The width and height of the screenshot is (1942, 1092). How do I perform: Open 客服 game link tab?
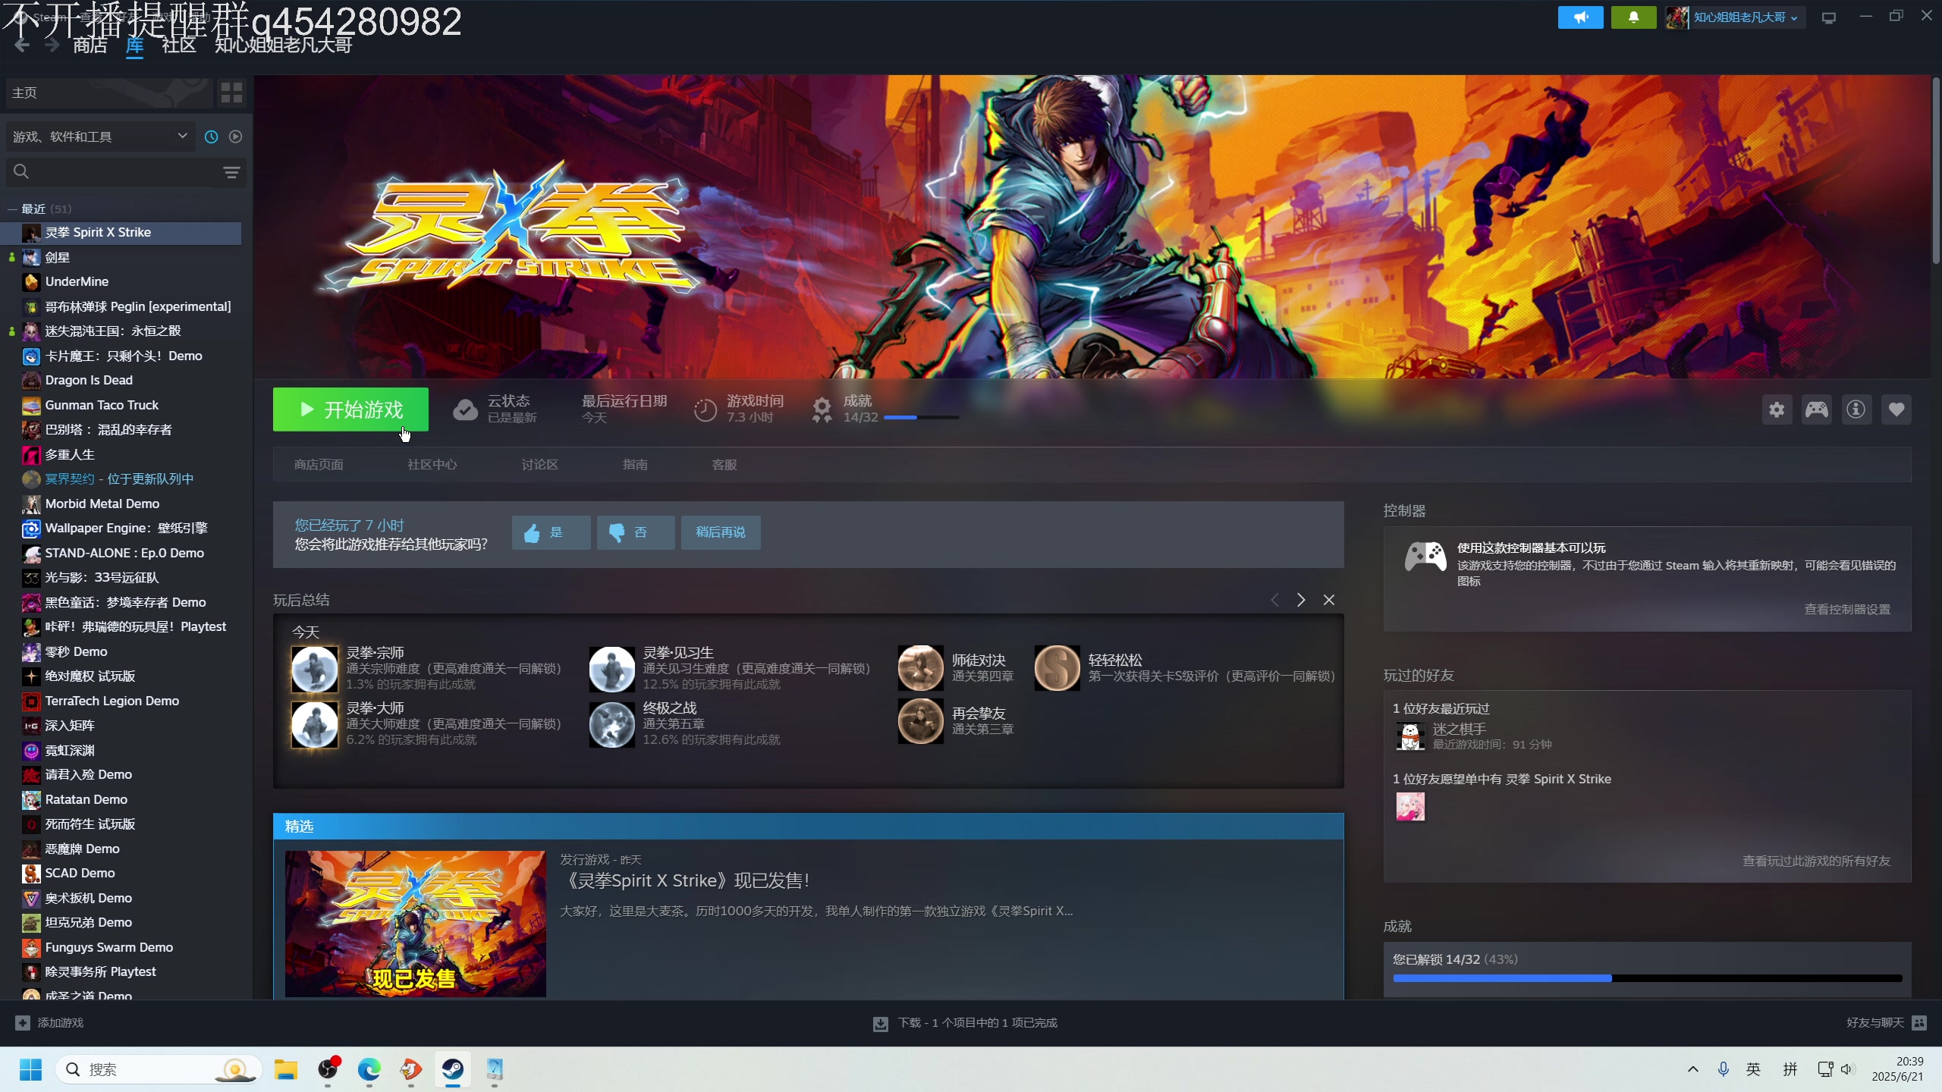tap(724, 464)
